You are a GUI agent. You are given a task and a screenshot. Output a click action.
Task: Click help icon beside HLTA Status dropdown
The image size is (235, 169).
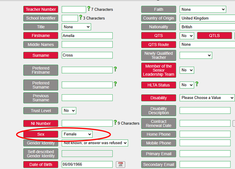197,84
